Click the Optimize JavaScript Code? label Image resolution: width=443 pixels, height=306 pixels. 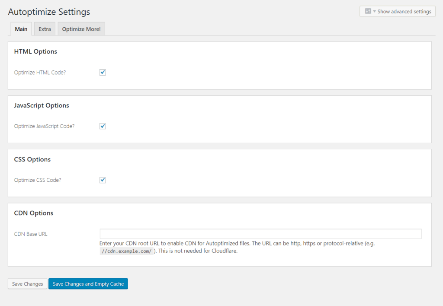click(x=45, y=126)
